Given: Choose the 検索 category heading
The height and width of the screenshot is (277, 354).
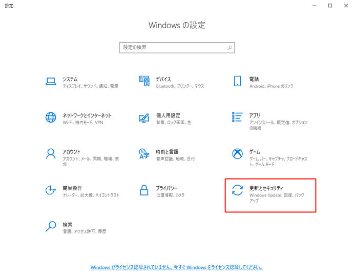Looking at the screenshot, I should (x=67, y=225).
